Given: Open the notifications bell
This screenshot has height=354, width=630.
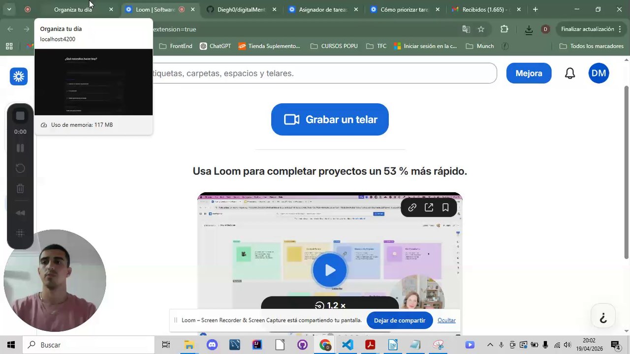Looking at the screenshot, I should [x=570, y=73].
